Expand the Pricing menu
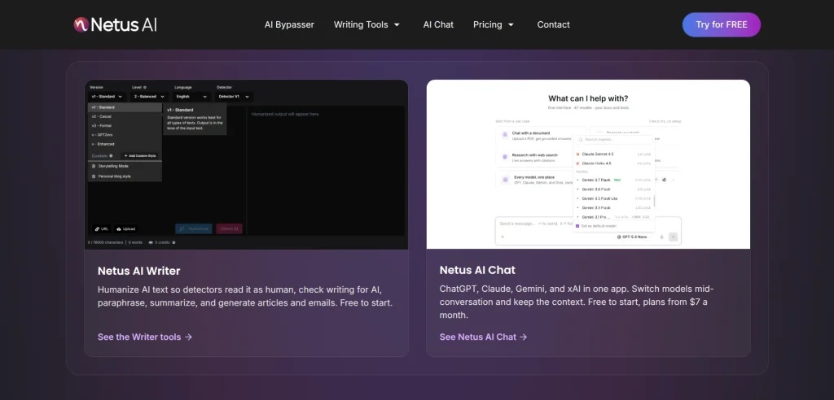Viewport: 834px width, 400px height. click(494, 24)
